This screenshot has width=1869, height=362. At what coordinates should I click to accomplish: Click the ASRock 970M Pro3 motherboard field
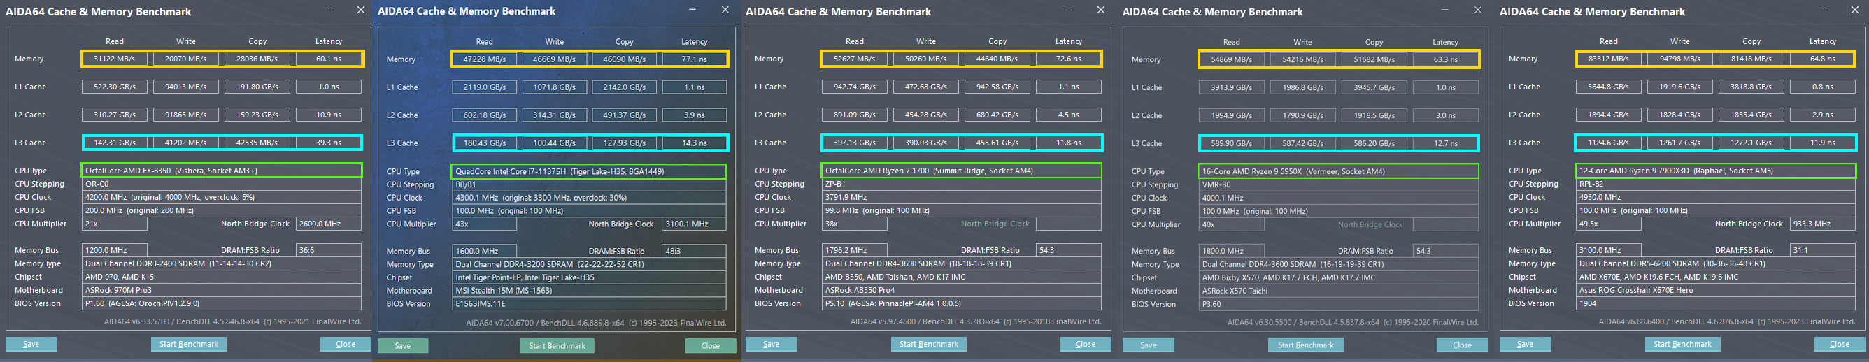tap(222, 290)
